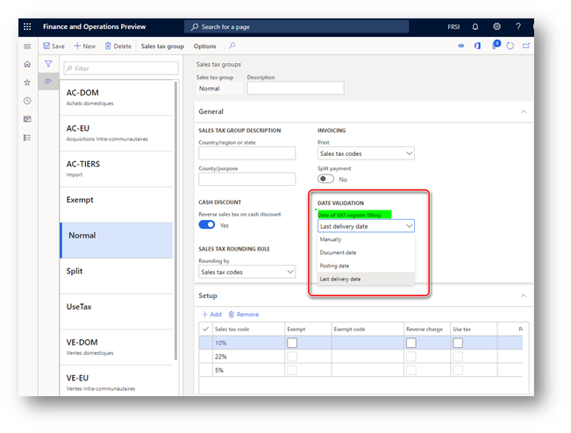The image size is (571, 433).
Task: Open the app launcher waffle icon
Action: tap(27, 26)
